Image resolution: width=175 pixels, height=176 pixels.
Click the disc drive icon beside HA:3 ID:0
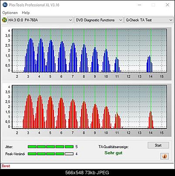(x=4, y=20)
